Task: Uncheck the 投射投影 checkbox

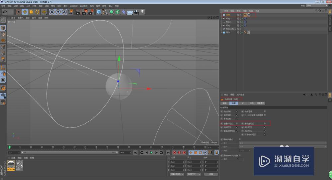Action: (x=237, y=111)
